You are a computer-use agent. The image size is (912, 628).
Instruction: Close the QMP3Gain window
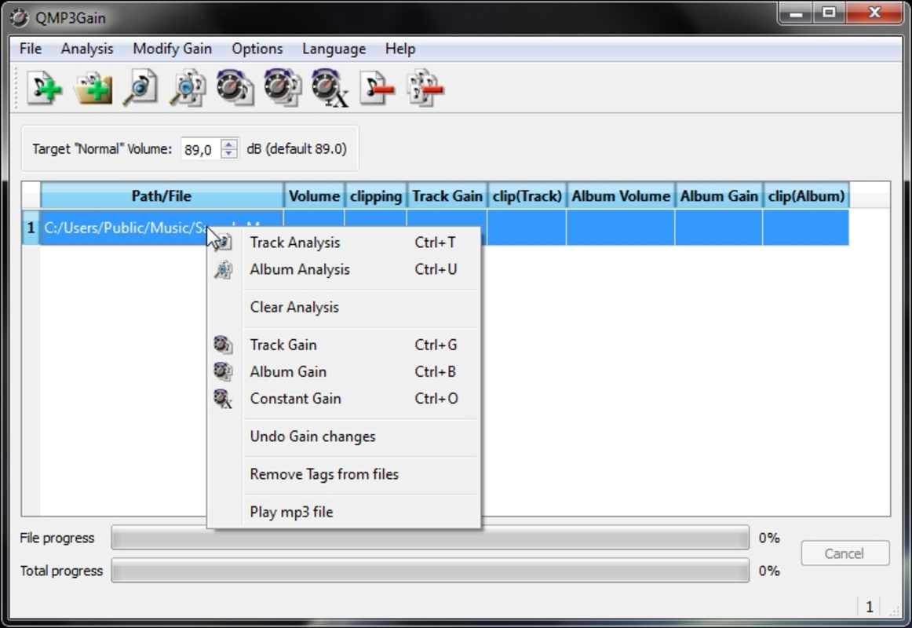tap(874, 13)
